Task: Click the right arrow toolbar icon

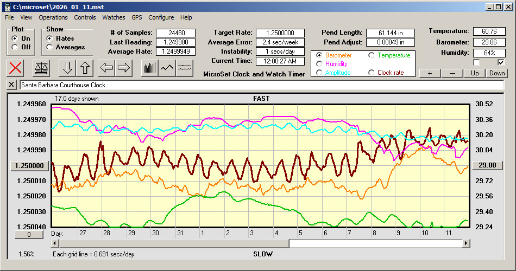Action: coord(124,68)
